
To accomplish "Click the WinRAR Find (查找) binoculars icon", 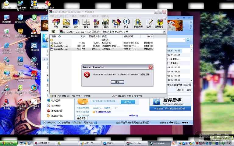I will (x=106, y=23).
